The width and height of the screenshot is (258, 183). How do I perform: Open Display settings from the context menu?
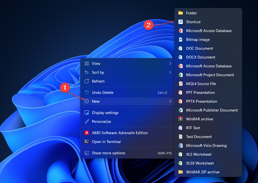(128, 113)
